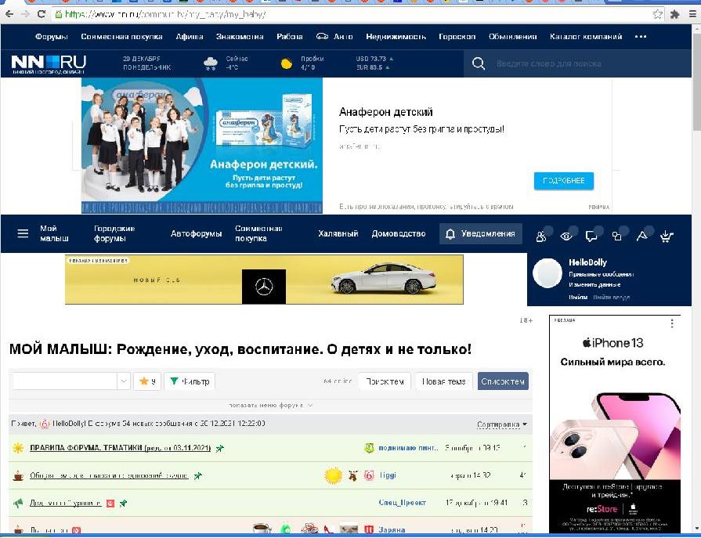Click the speech bubble messages icon

coord(592,236)
